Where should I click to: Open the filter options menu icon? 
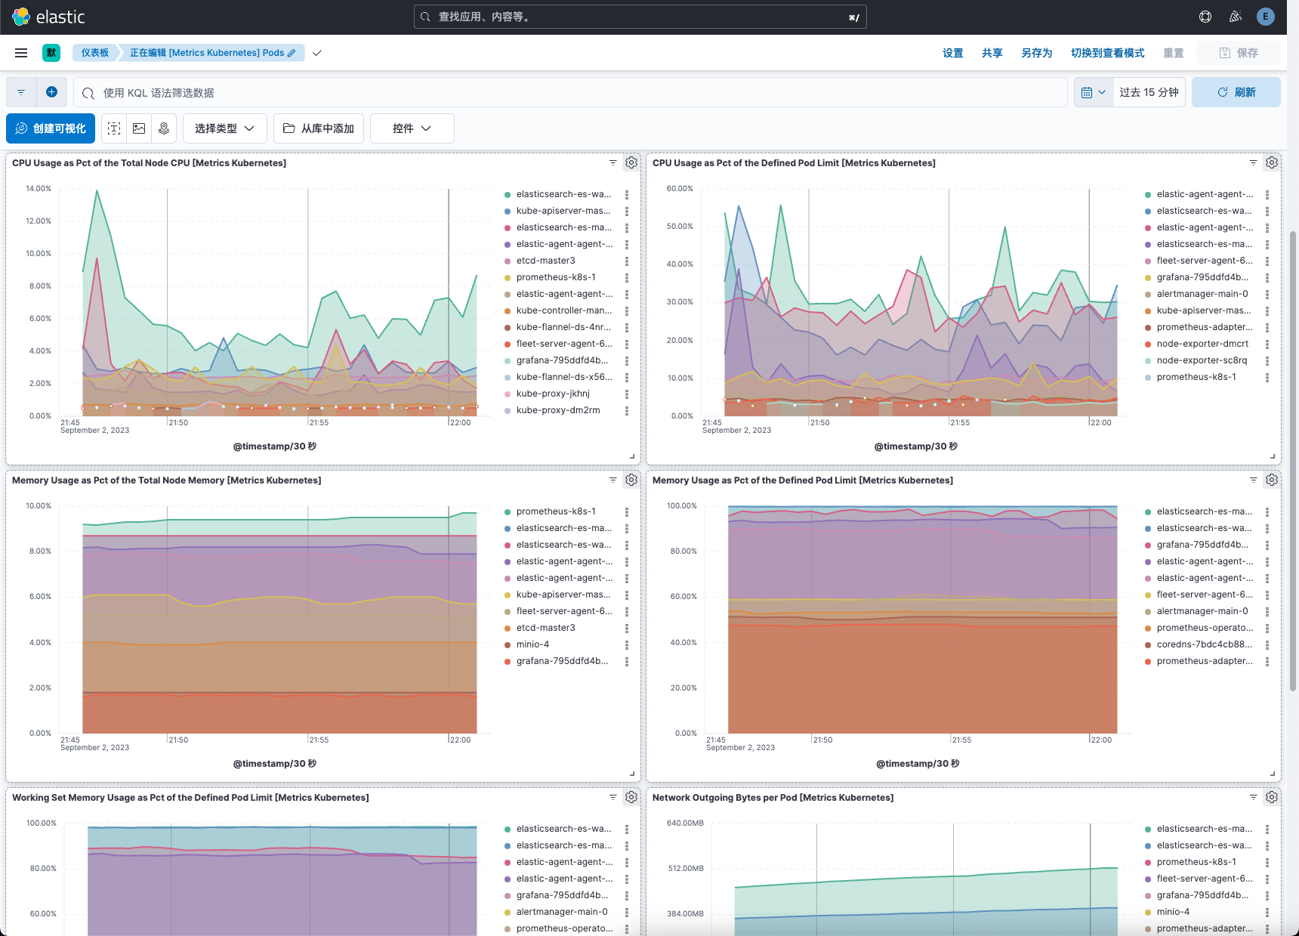21,92
